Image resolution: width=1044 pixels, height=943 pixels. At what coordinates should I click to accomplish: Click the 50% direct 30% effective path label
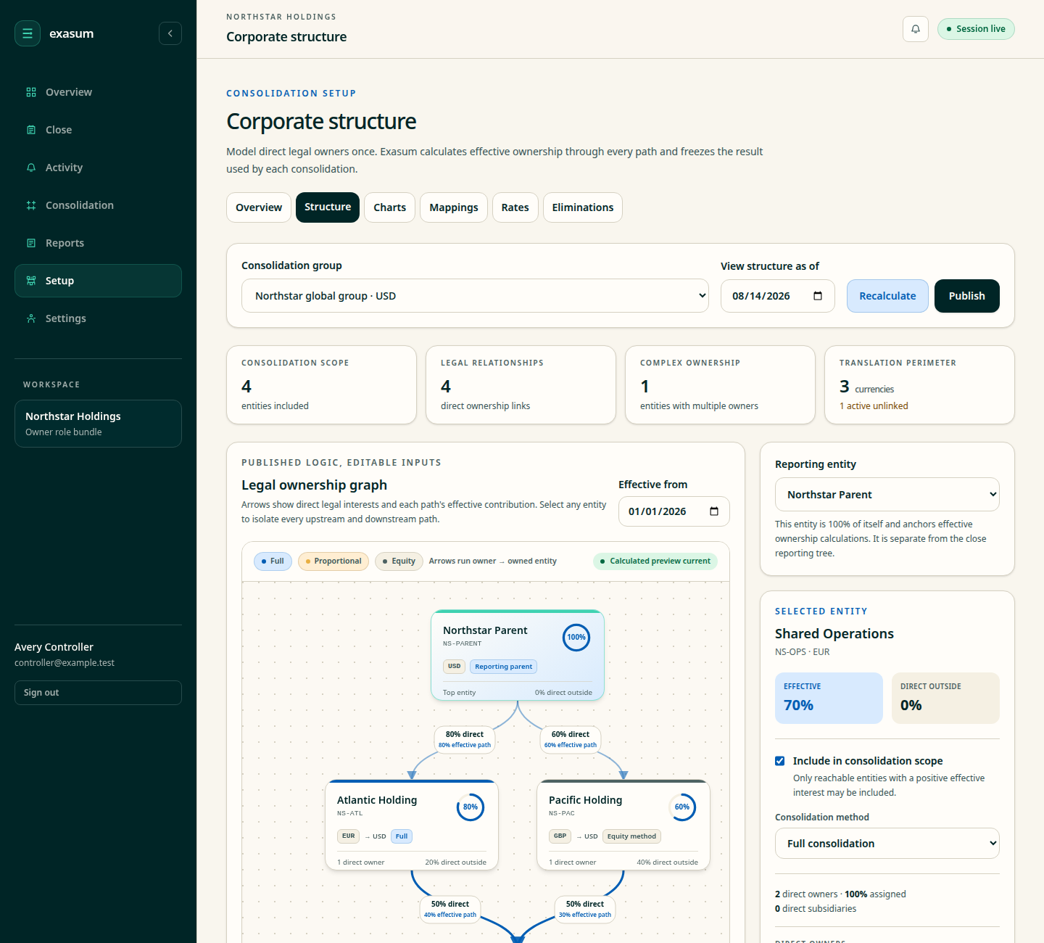point(585,909)
